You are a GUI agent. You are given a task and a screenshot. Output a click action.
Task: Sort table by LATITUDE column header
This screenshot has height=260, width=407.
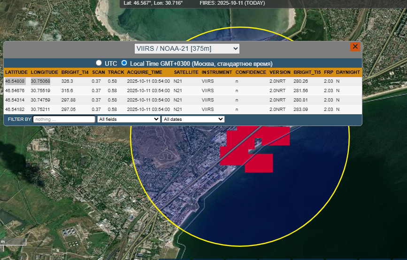pos(16,72)
